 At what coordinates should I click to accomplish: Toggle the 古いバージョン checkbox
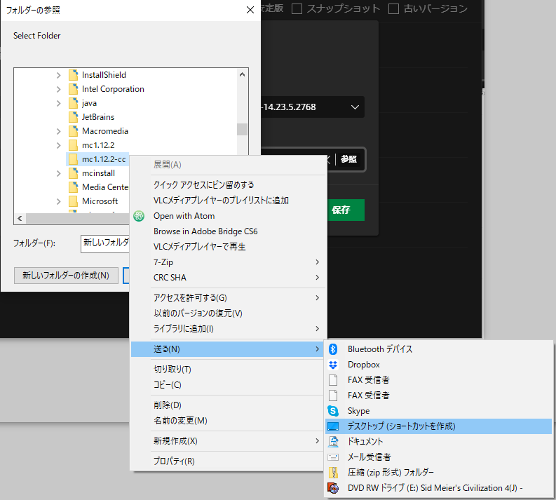393,9
